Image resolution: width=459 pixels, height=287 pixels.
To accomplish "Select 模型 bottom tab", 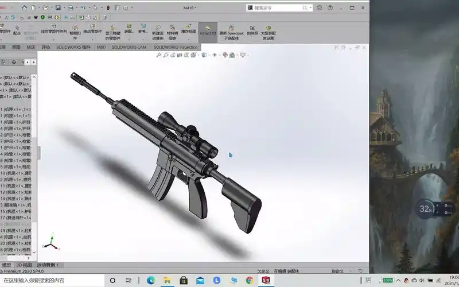I will click(6, 265).
